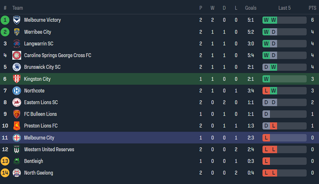Click Northcote's red L result badge
The width and height of the screenshot is (319, 184).
coord(266,91)
